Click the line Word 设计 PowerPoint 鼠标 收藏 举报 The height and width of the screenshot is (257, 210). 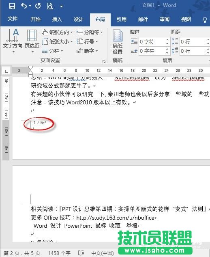pyautogui.click(x=86, y=226)
